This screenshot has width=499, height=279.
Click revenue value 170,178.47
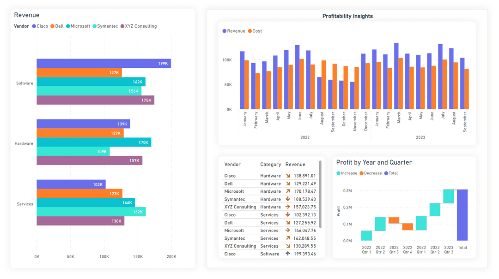click(305, 191)
